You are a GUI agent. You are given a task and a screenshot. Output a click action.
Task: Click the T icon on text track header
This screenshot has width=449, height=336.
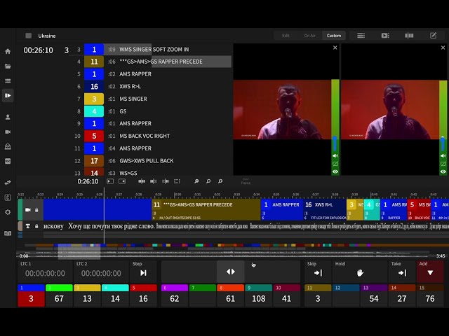pos(28,226)
